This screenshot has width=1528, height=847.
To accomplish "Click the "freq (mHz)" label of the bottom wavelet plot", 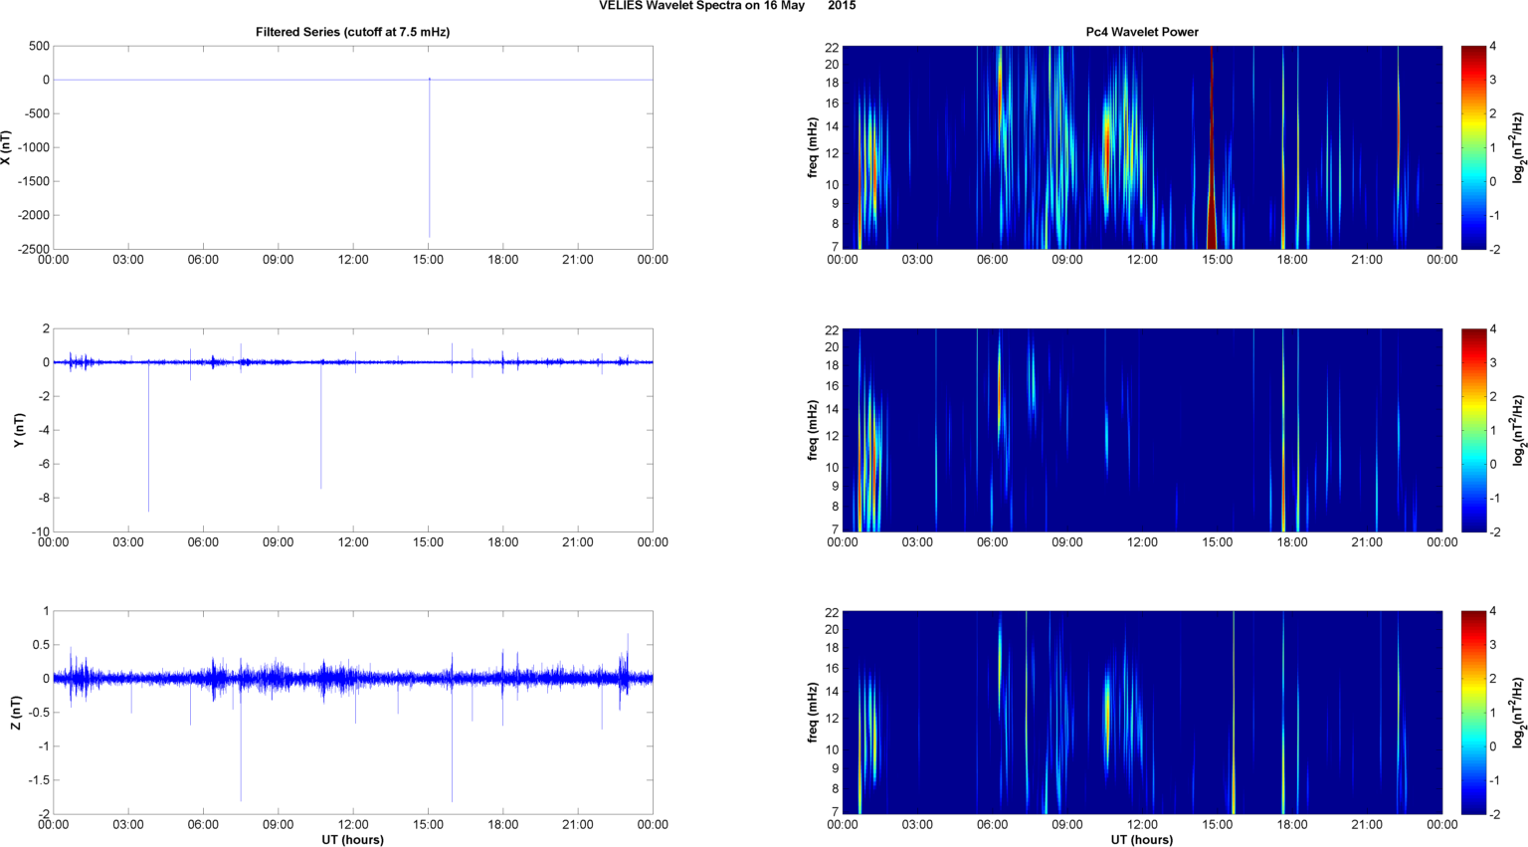I will (x=813, y=713).
